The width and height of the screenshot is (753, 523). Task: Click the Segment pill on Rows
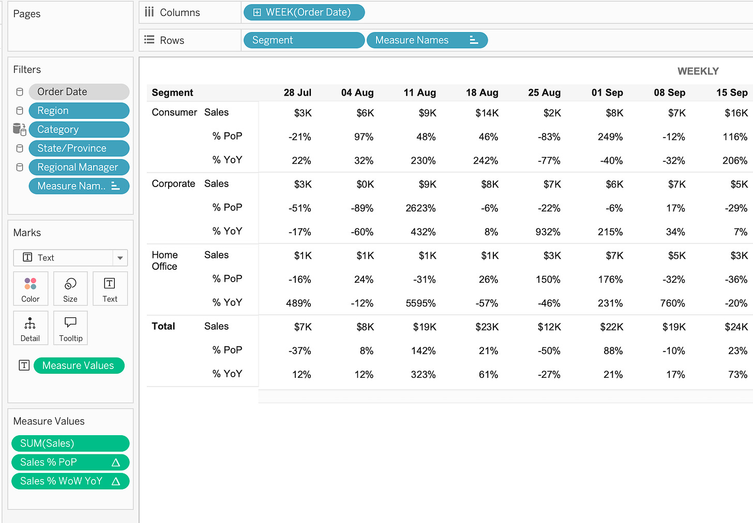[304, 40]
